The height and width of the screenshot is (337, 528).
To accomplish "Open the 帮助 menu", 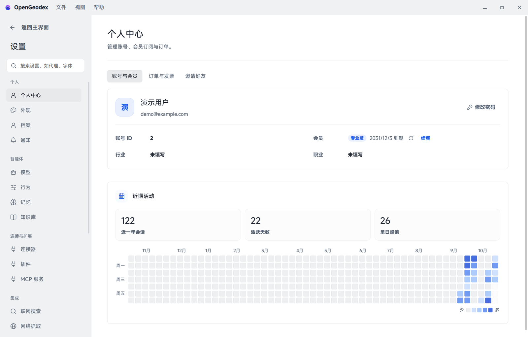I will click(x=99, y=7).
